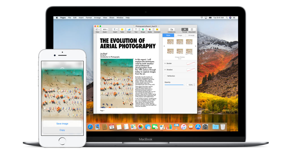The width and height of the screenshot is (290, 151).
Task: Open the Contacts app in the Dock
Action: [105, 127]
